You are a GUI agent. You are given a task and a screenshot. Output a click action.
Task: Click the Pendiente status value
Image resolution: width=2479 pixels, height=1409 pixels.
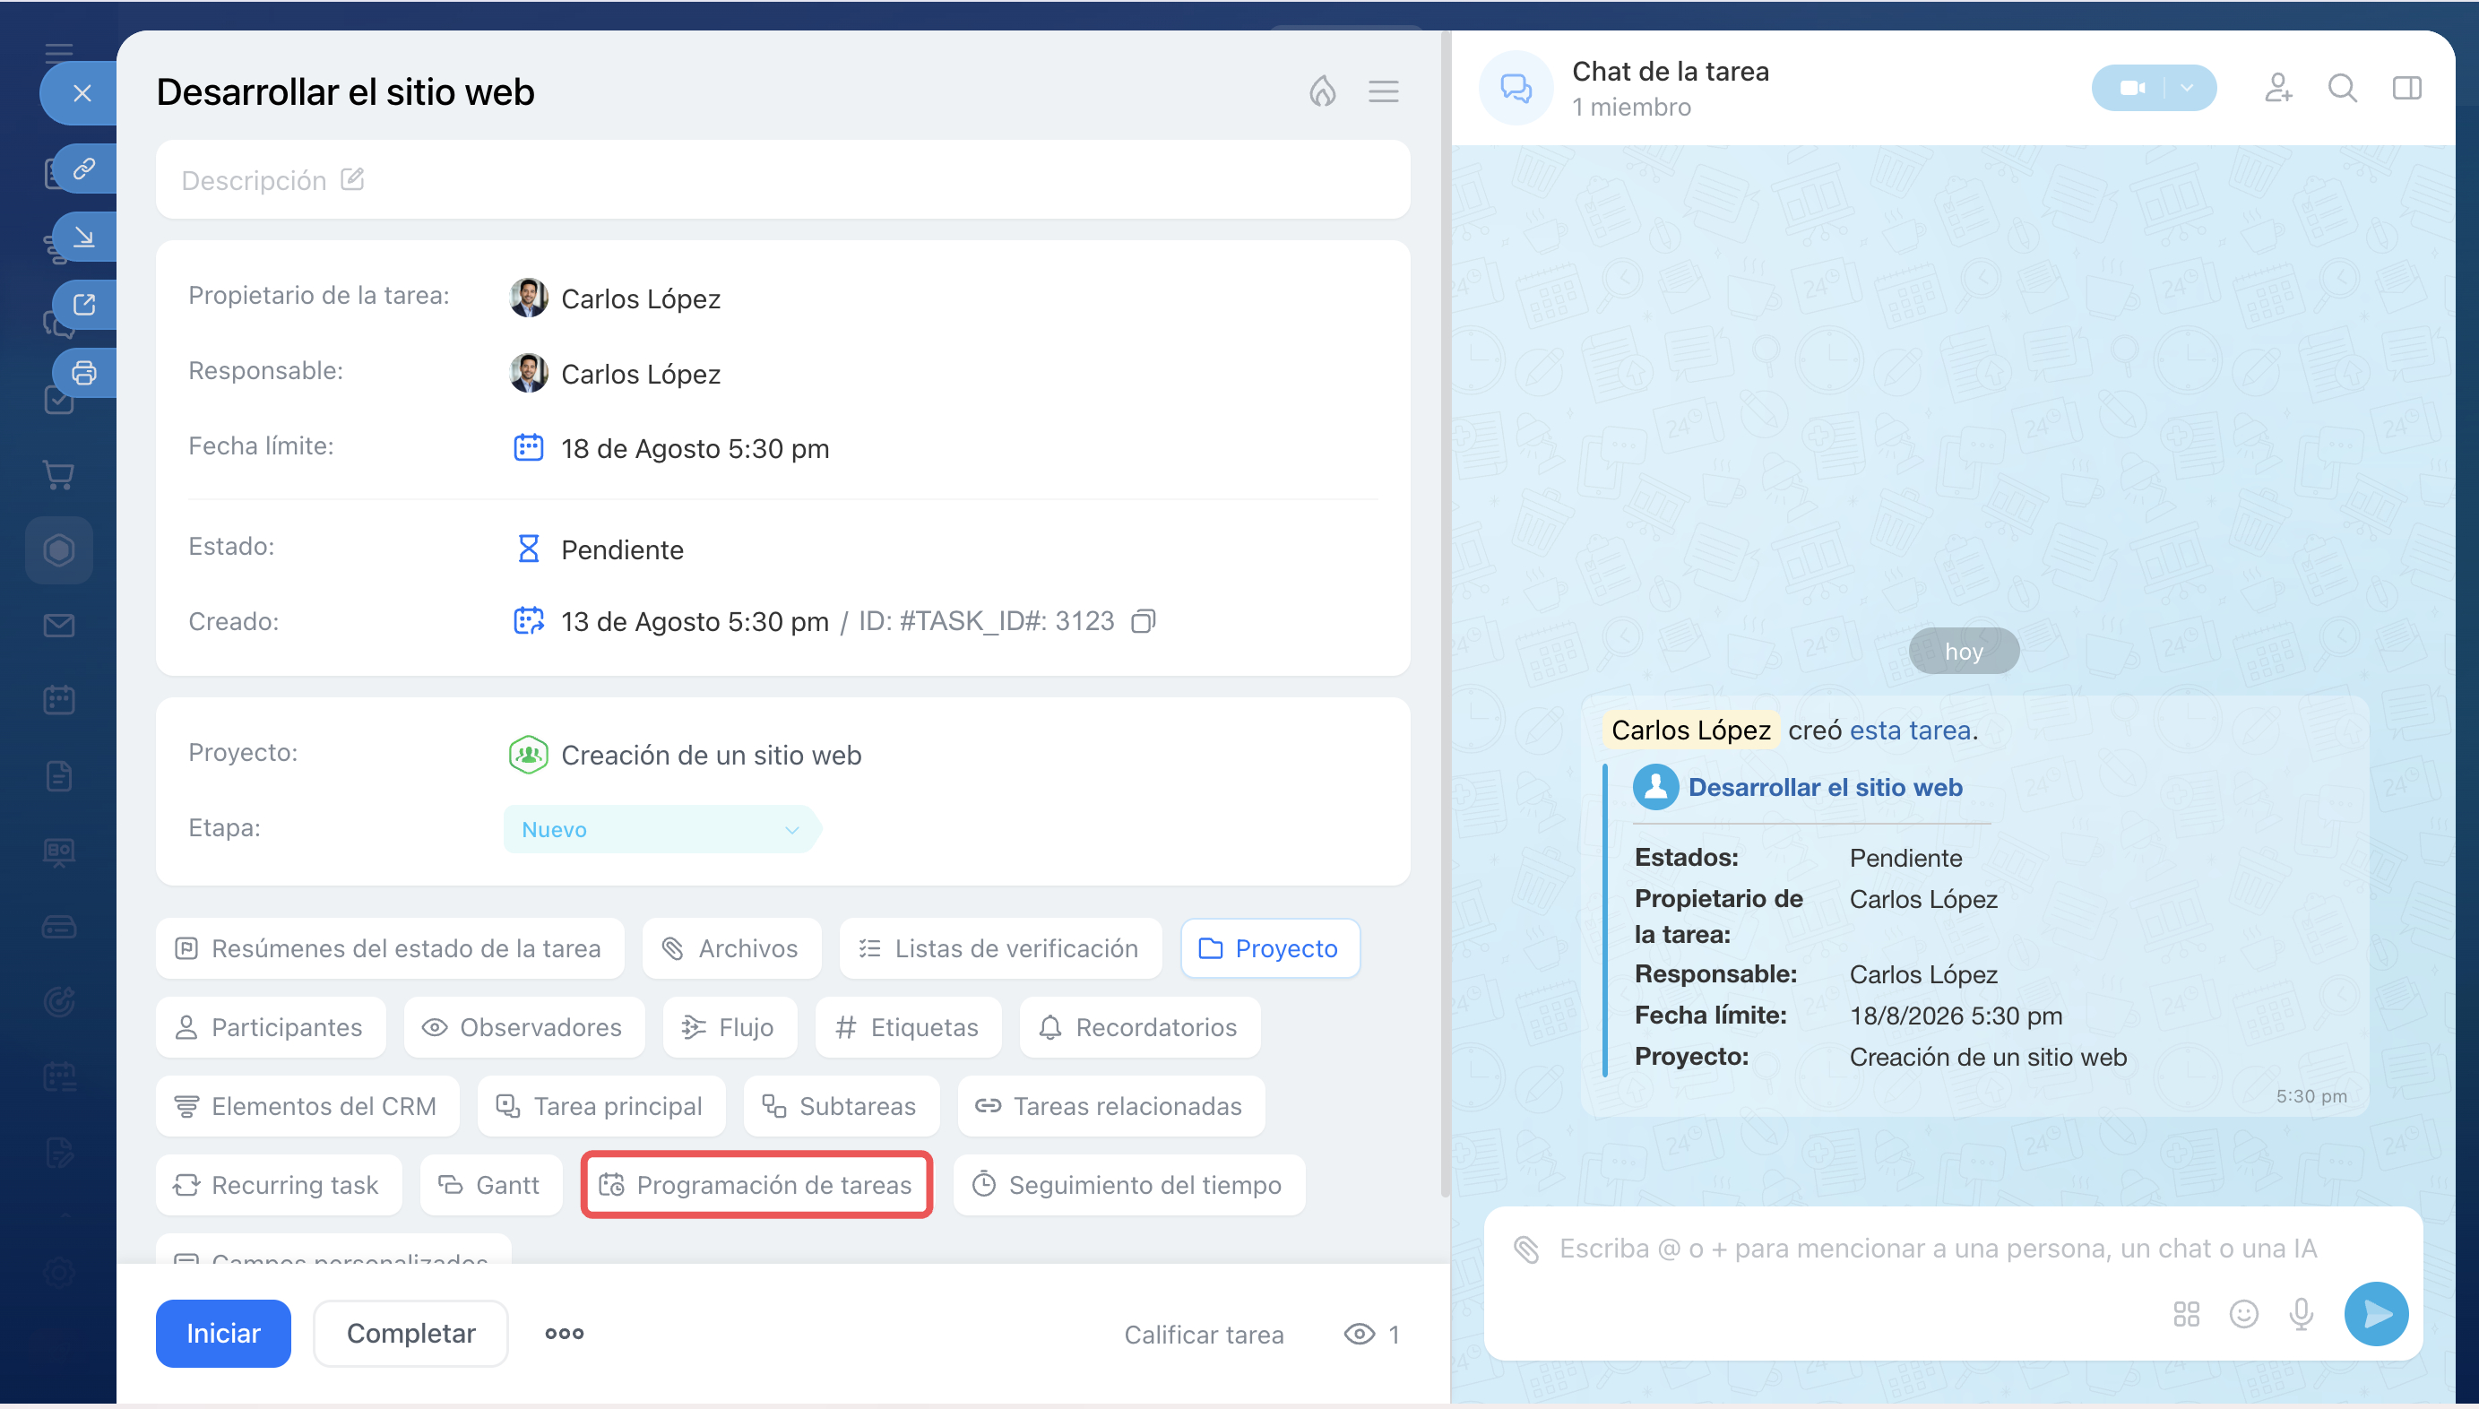point(622,549)
